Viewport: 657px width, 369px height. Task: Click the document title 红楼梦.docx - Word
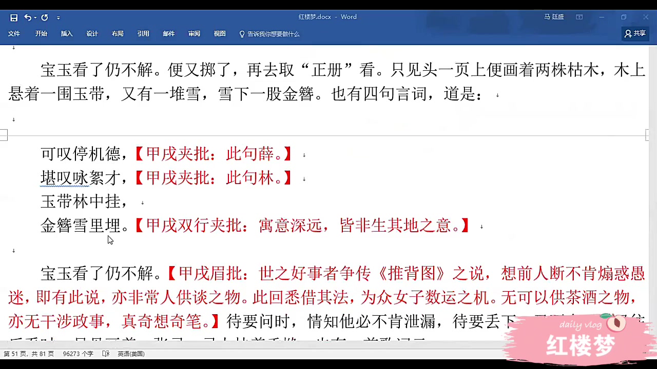[x=327, y=17]
